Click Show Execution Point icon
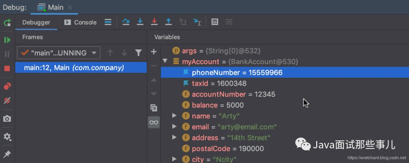Viewport: 409px width, 163px height. pyautogui.click(x=108, y=22)
